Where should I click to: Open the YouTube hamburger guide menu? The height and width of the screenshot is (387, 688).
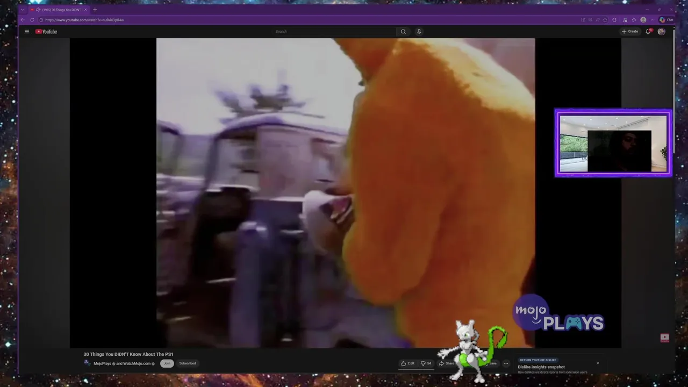[x=27, y=32]
